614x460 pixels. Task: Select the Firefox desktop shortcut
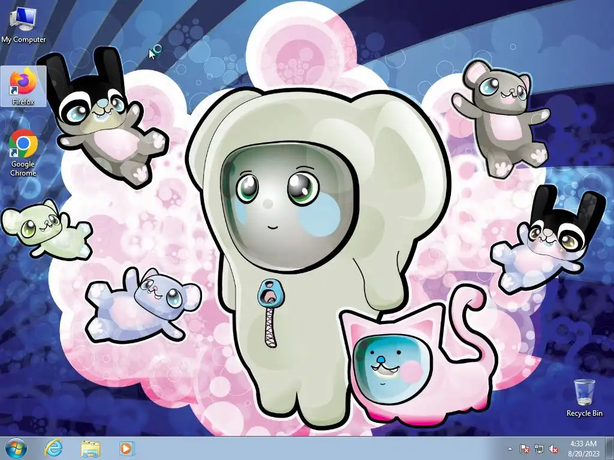(23, 86)
